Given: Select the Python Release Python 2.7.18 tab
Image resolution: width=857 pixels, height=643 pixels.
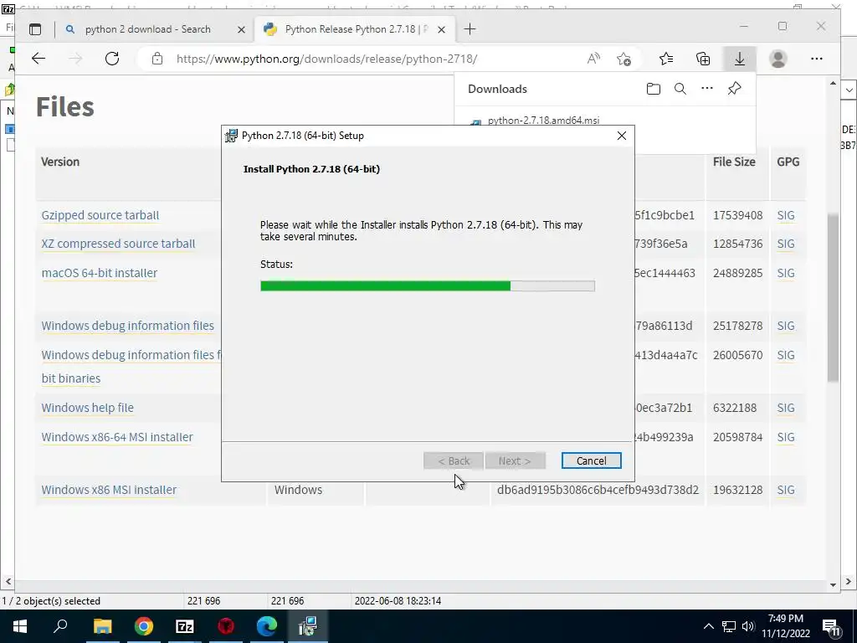Looking at the screenshot, I should [x=354, y=29].
